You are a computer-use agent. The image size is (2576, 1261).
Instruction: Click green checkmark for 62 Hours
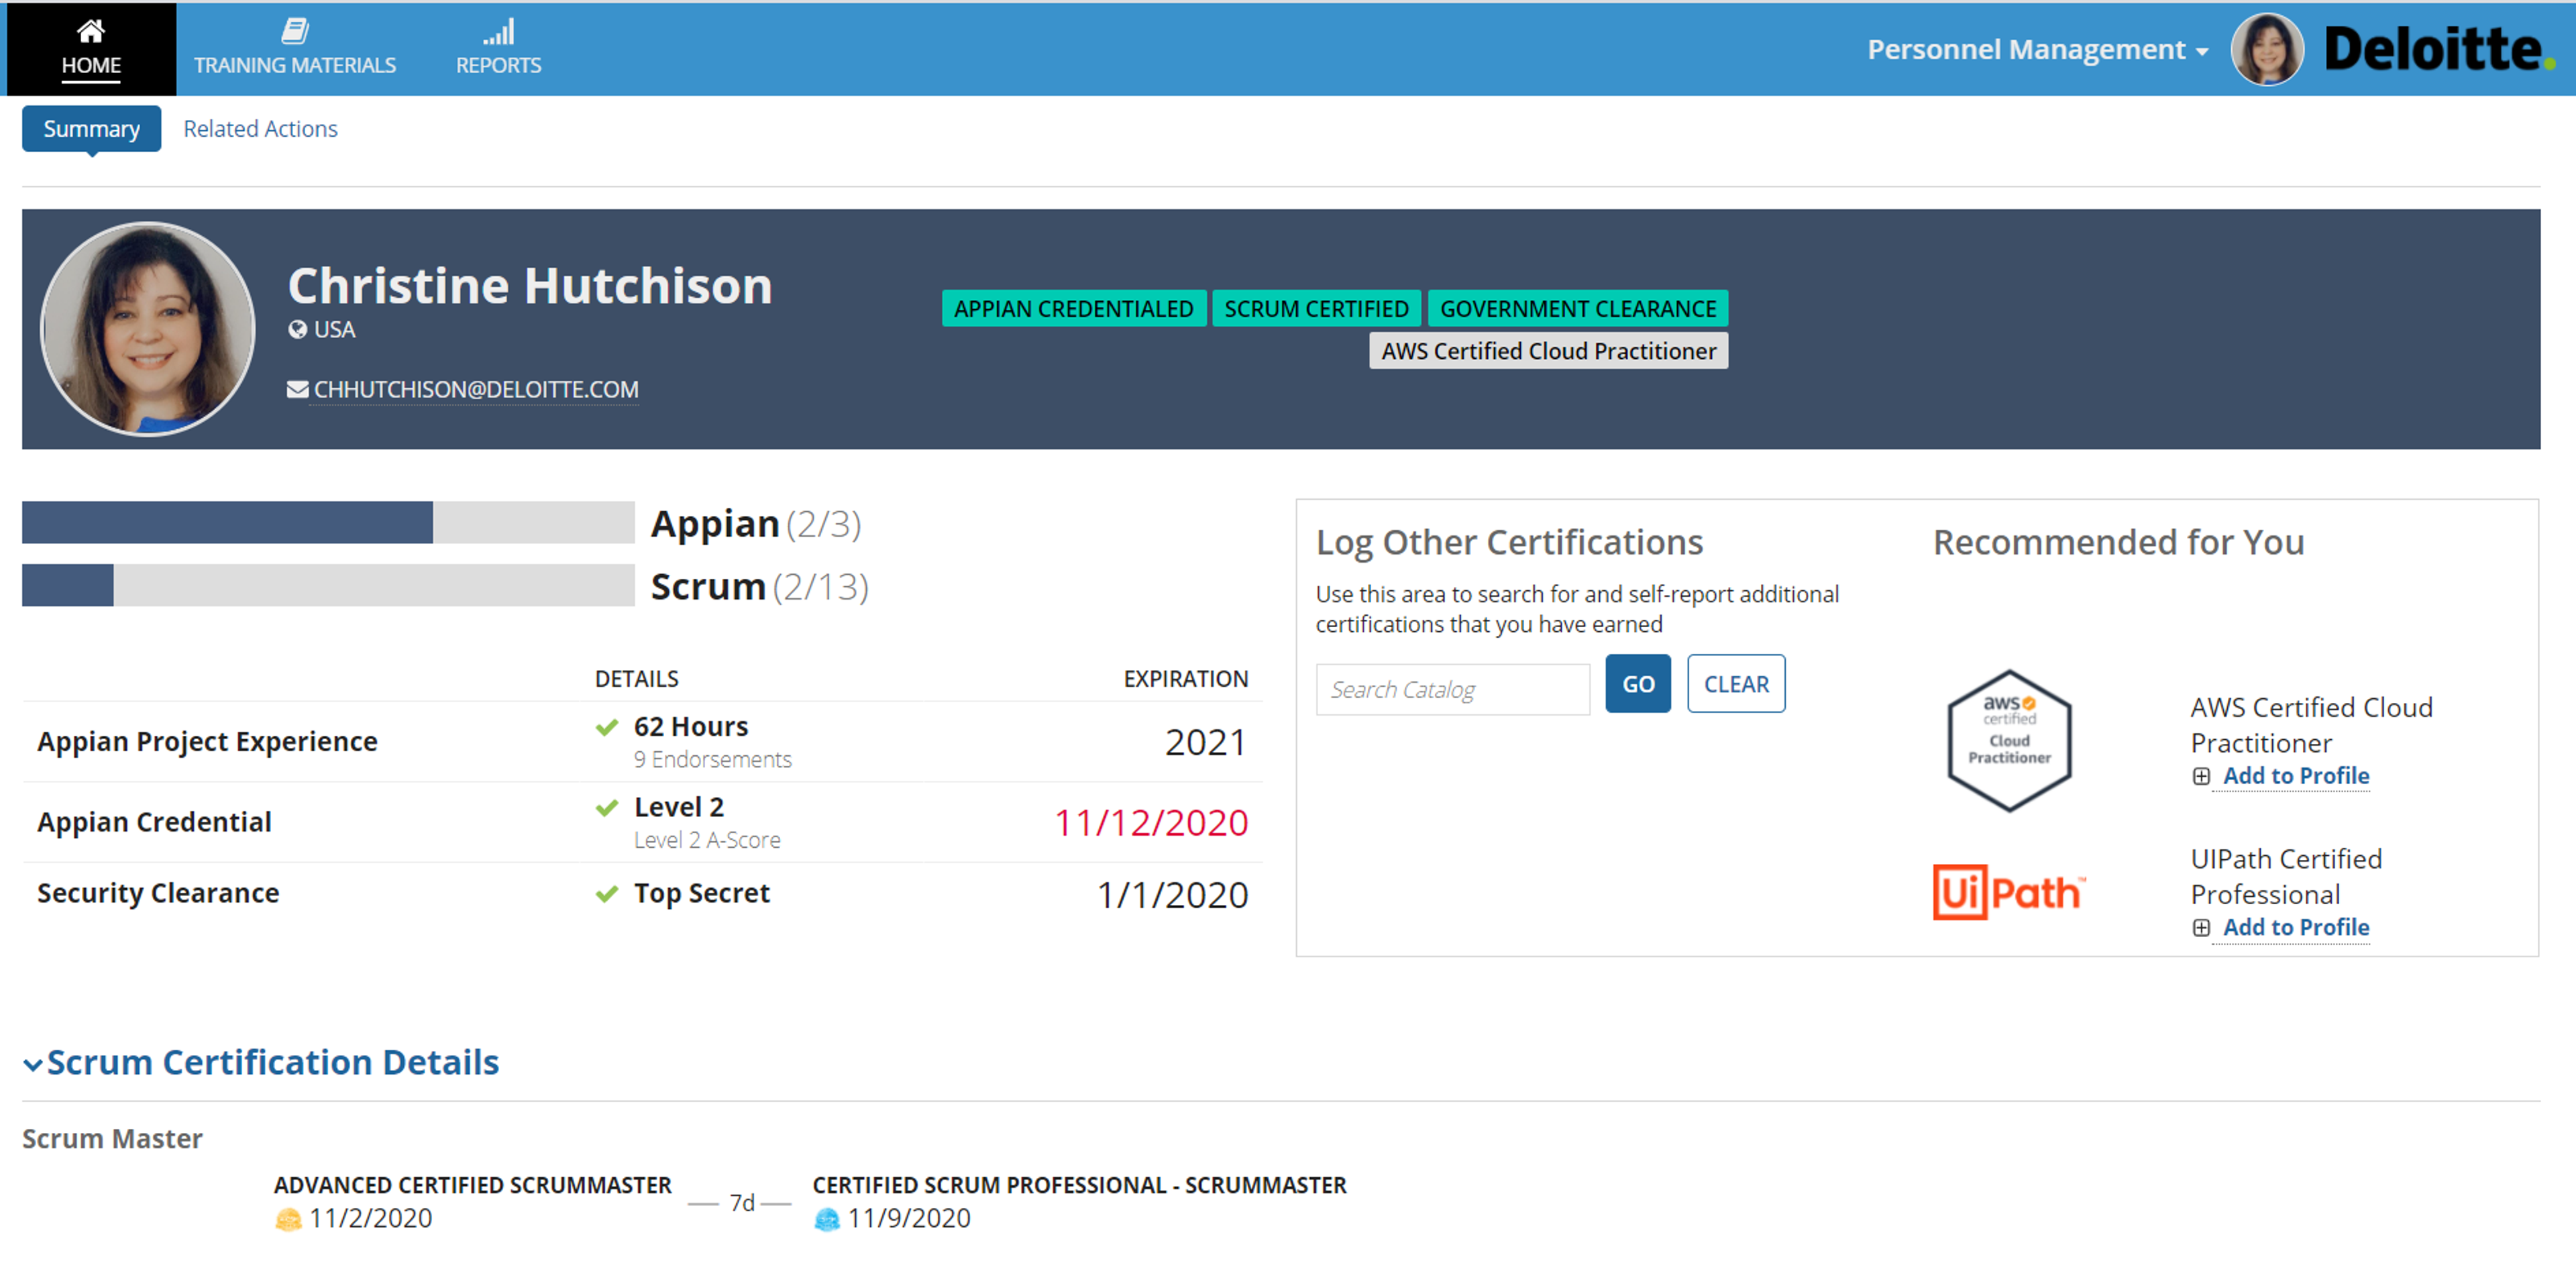606,727
